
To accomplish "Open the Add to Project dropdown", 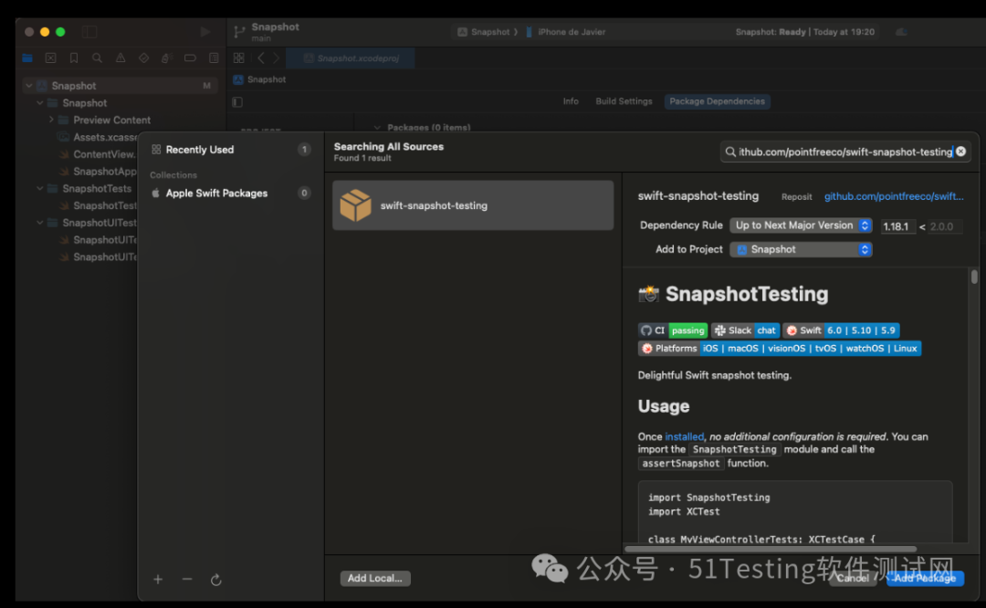I will [x=801, y=249].
